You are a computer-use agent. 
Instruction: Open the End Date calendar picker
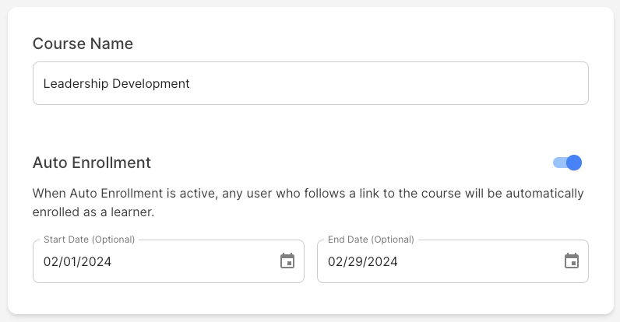572,261
